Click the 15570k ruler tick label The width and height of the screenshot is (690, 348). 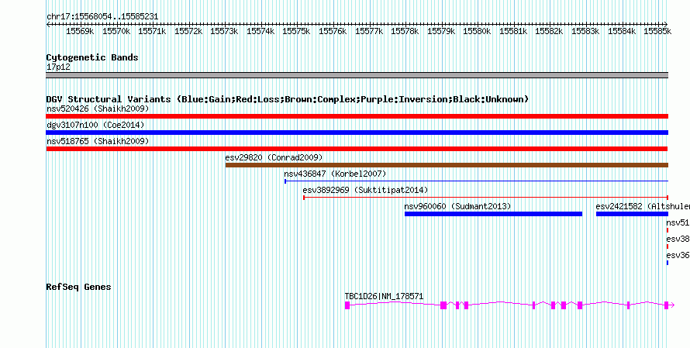coord(116,31)
